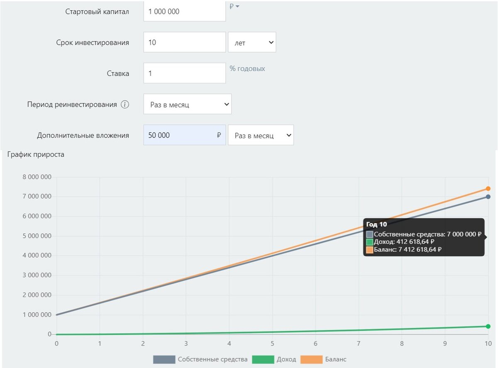Click the green Доход data point at year 10

click(488, 326)
